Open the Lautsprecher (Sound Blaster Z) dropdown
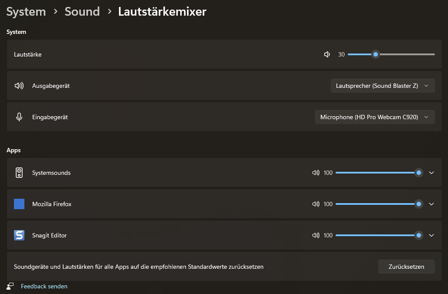448x294 pixels. tap(383, 86)
